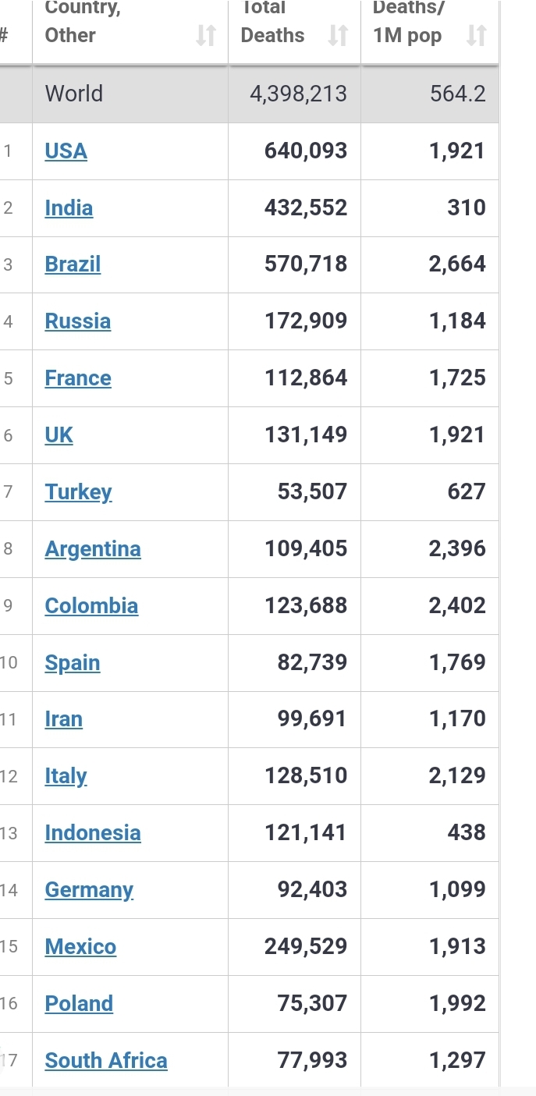Open the India country link
This screenshot has width=536, height=1096.
[69, 208]
